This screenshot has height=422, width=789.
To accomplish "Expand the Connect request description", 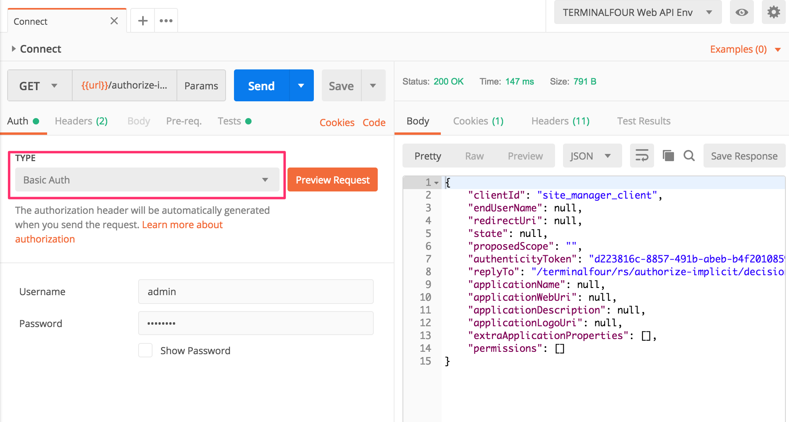I will [14, 49].
